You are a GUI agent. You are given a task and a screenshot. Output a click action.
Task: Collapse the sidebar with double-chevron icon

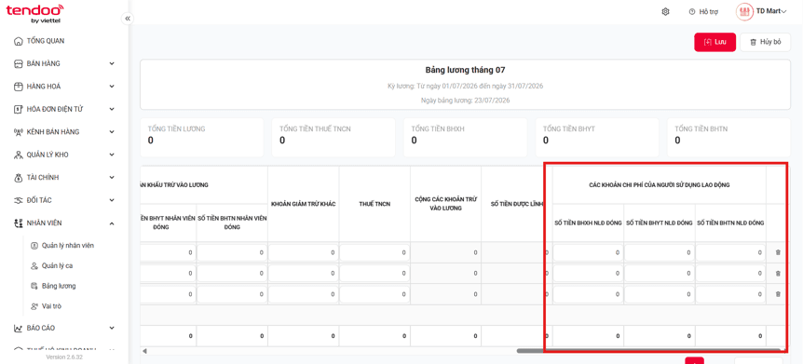(x=128, y=19)
